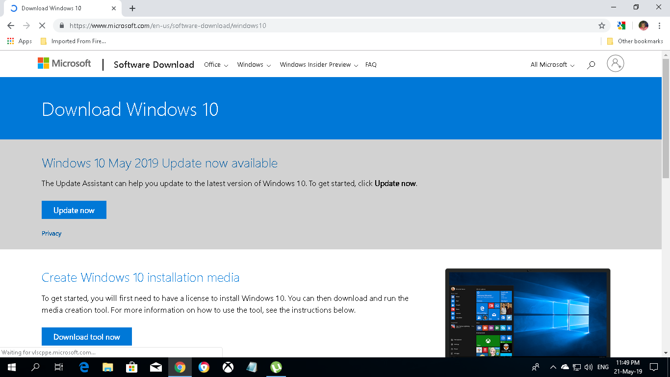Open Microsoft Store from the taskbar
The image size is (670, 377).
click(132, 367)
